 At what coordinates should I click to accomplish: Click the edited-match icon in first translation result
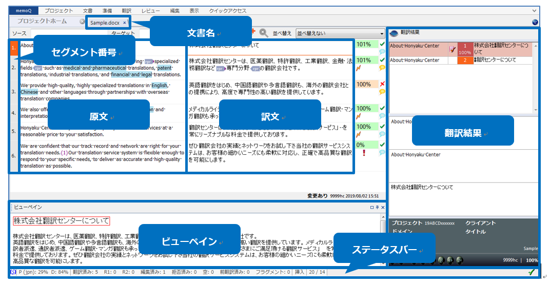pyautogui.click(x=452, y=49)
